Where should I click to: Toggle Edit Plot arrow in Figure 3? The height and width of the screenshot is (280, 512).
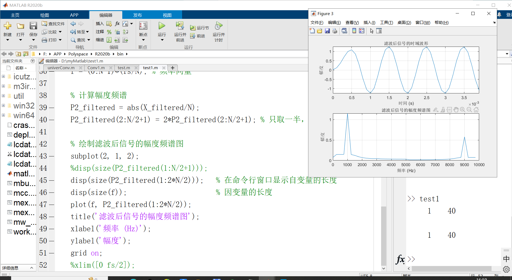[x=372, y=31]
